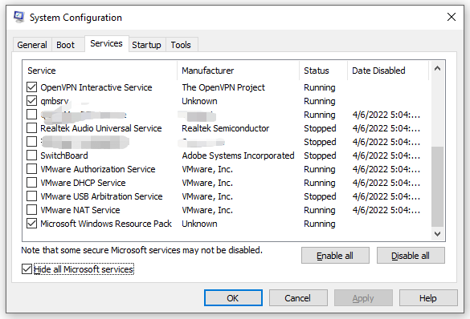Click Running status of VMware NAT Service
The width and height of the screenshot is (470, 319).
(320, 210)
